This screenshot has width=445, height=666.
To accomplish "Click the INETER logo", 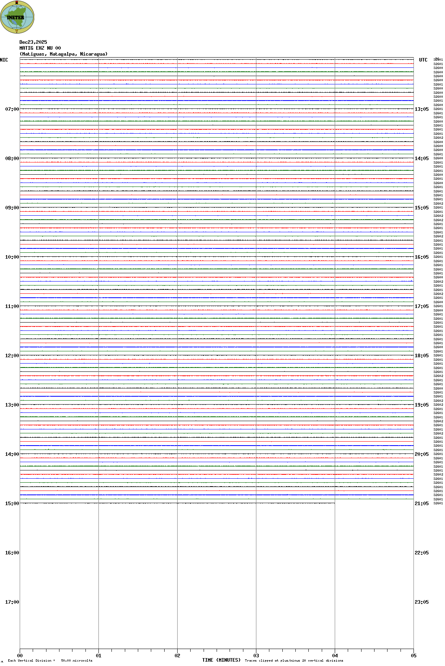I will click(17, 17).
